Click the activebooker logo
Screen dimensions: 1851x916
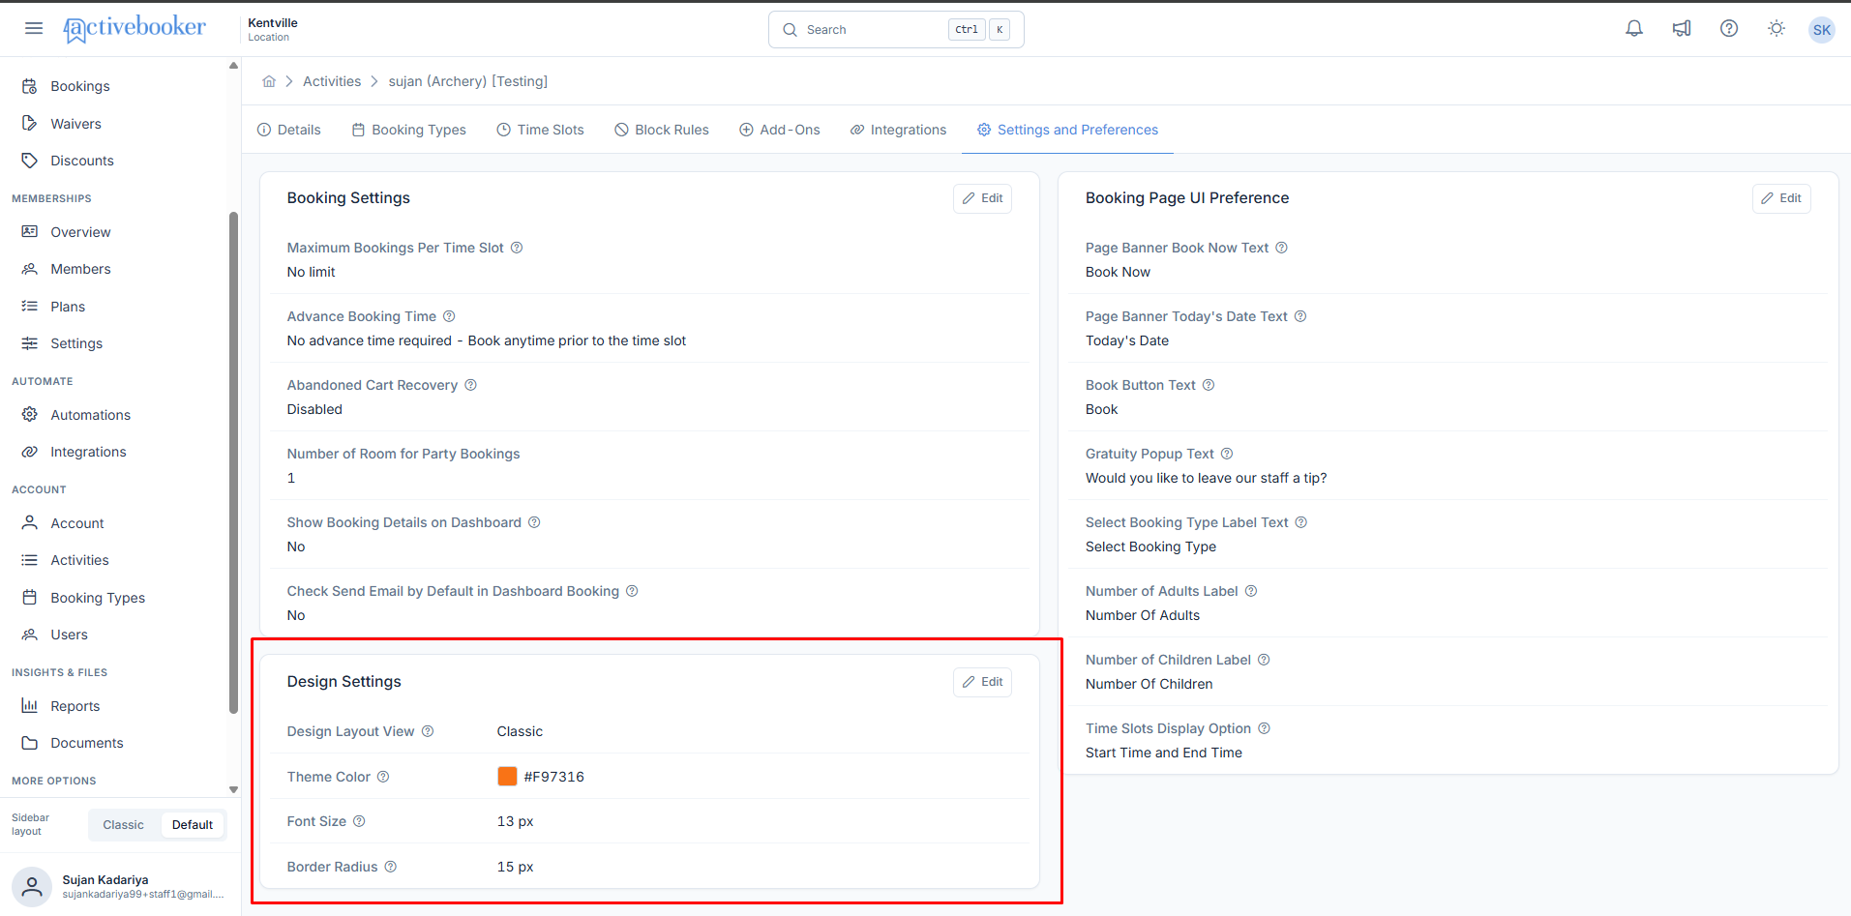click(x=134, y=28)
